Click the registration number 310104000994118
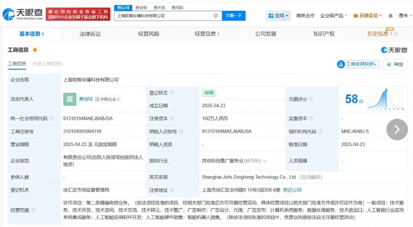The width and height of the screenshot is (413, 227). [82, 131]
